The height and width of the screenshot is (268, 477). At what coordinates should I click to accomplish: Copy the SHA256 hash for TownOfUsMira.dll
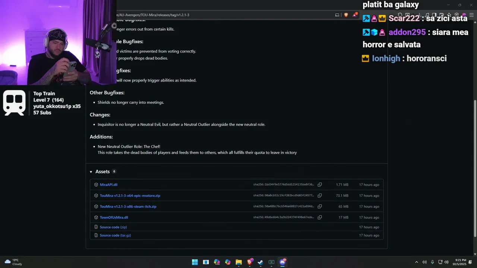pyautogui.click(x=320, y=217)
